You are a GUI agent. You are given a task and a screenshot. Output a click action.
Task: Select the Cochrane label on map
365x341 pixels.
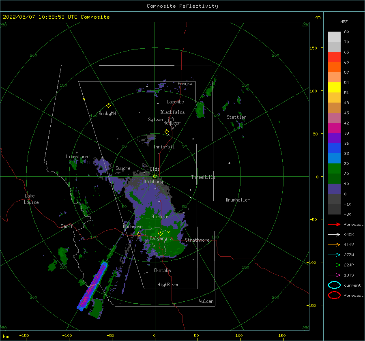tap(133, 227)
